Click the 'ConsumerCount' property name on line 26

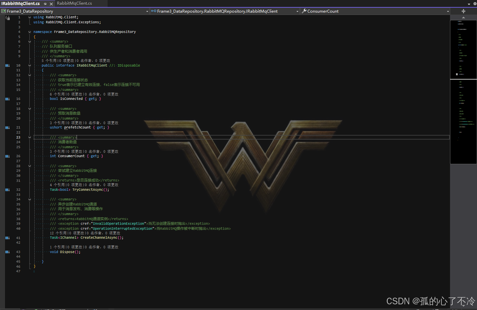click(71, 156)
